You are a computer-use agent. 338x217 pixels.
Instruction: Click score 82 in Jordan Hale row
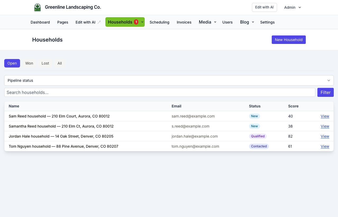click(290, 136)
